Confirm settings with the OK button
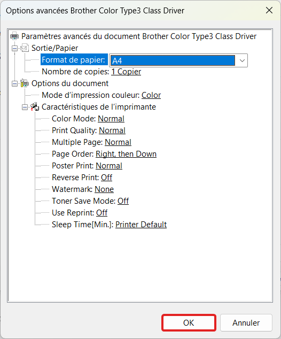 coord(189,322)
